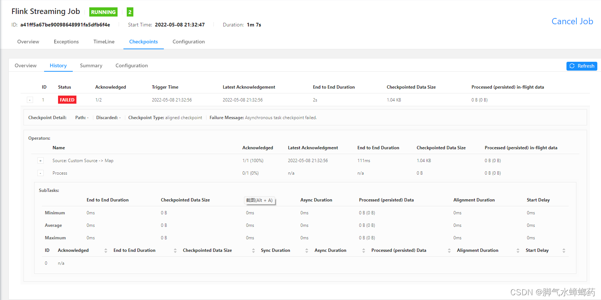Expand the Source: Custom Source operator
This screenshot has height=300, width=601.
pyautogui.click(x=41, y=161)
